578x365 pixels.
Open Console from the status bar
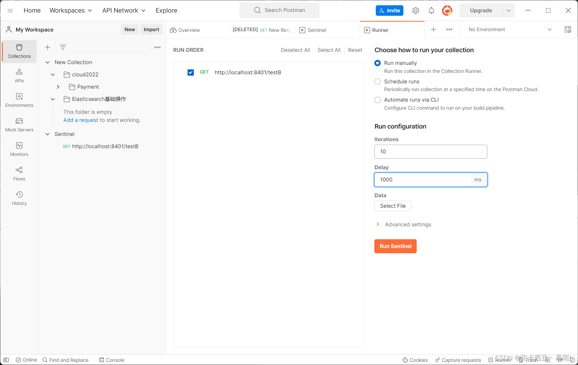pyautogui.click(x=112, y=360)
